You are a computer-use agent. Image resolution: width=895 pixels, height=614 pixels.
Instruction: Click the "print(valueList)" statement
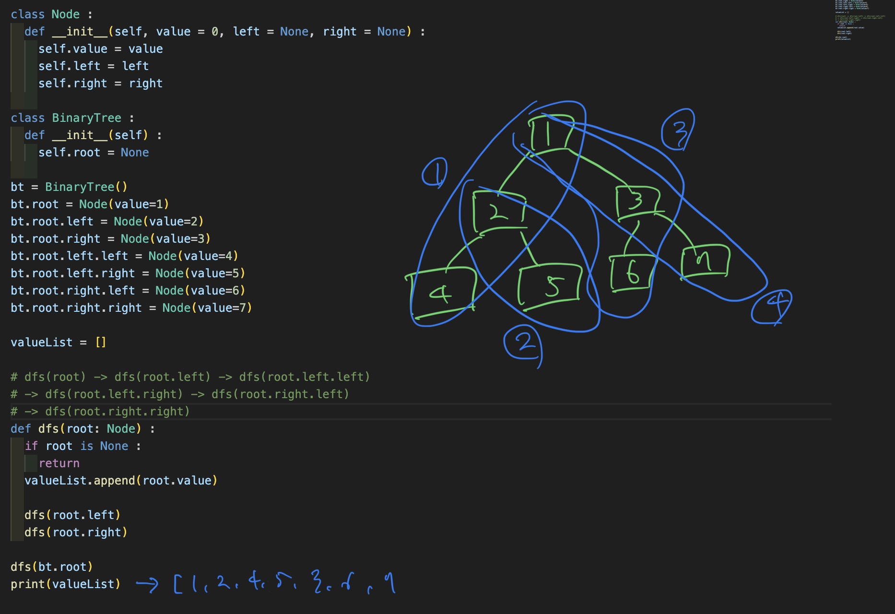point(65,584)
